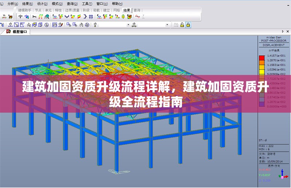The image size is (291, 188).
Task: Click the yellow 1.02961e-001 legend swatch
Action: point(262,72)
